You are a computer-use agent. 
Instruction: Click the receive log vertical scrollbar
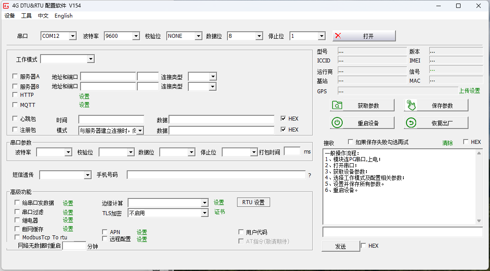[x=479, y=187]
